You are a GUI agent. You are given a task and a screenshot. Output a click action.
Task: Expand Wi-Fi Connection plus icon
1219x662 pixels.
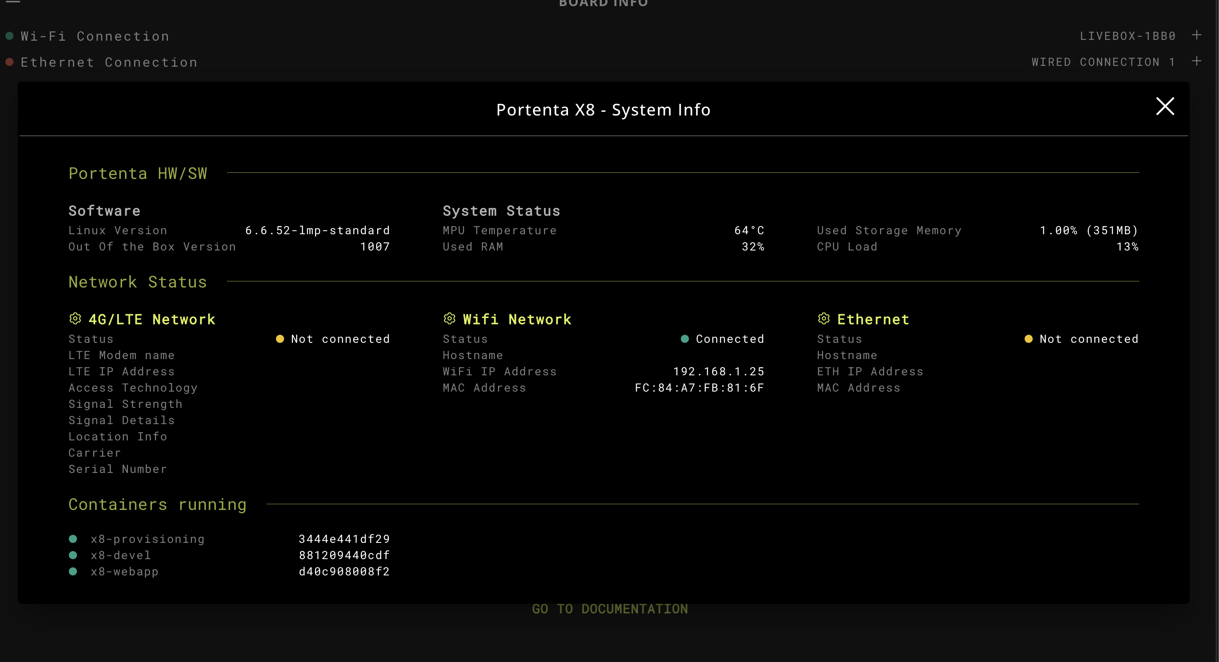tap(1196, 35)
